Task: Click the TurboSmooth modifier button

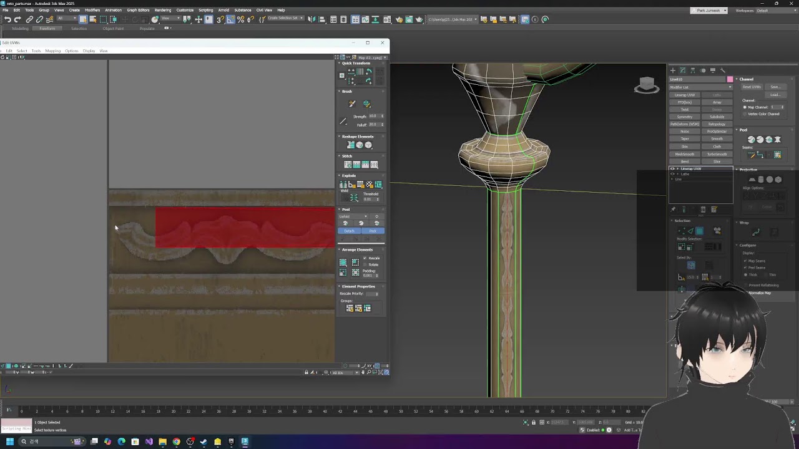Action: 717,154
